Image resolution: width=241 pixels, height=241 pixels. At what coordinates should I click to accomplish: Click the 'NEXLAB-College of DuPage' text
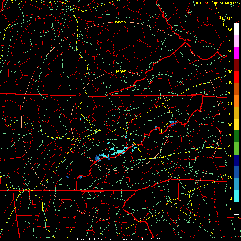[x=214, y=3]
